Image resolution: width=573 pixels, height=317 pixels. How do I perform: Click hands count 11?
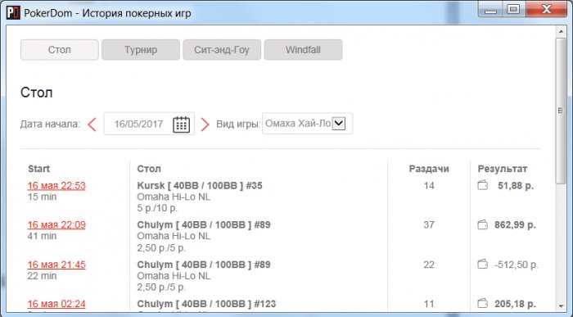coord(429,304)
